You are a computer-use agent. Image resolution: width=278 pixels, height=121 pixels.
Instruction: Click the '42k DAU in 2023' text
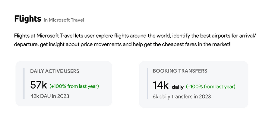(x=50, y=96)
